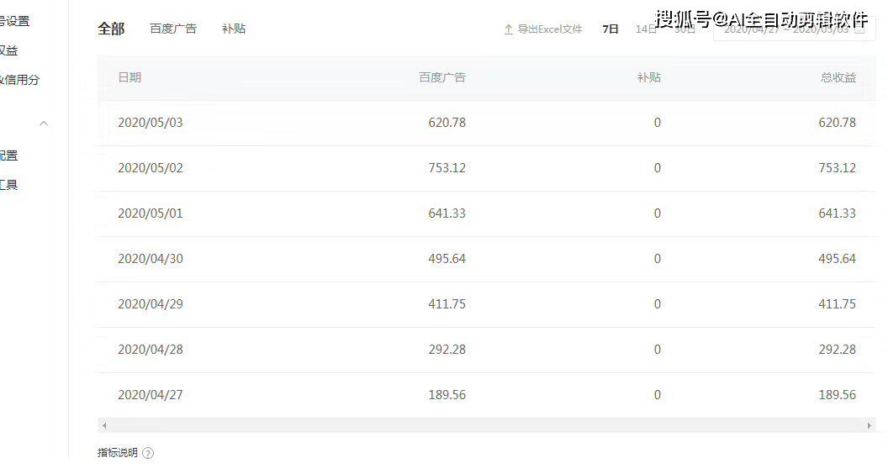The height and width of the screenshot is (474, 888).
Task: Collapse the sidebar section with chevron
Action: tap(44, 124)
